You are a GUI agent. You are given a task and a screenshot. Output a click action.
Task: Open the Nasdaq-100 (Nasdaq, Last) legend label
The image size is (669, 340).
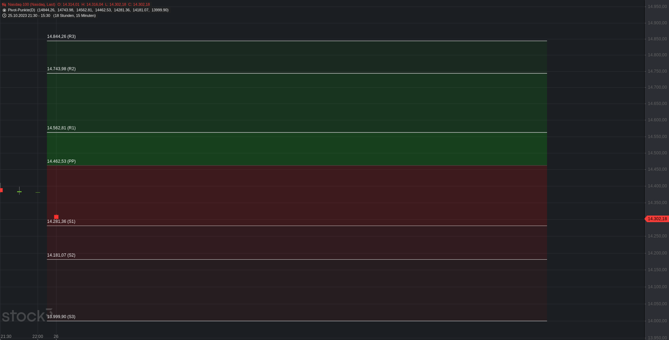pyautogui.click(x=32, y=5)
